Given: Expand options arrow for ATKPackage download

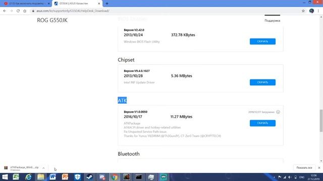Looking at the screenshot, I should click(43, 168).
